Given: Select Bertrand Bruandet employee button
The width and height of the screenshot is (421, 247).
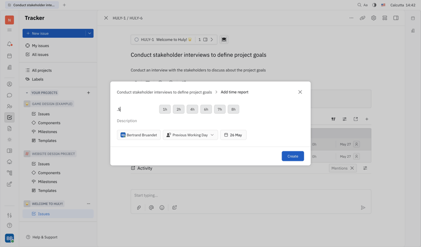Looking at the screenshot, I should click(x=138, y=135).
